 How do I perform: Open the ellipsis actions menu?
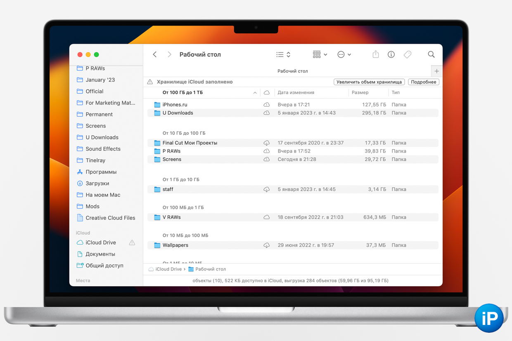coord(344,54)
